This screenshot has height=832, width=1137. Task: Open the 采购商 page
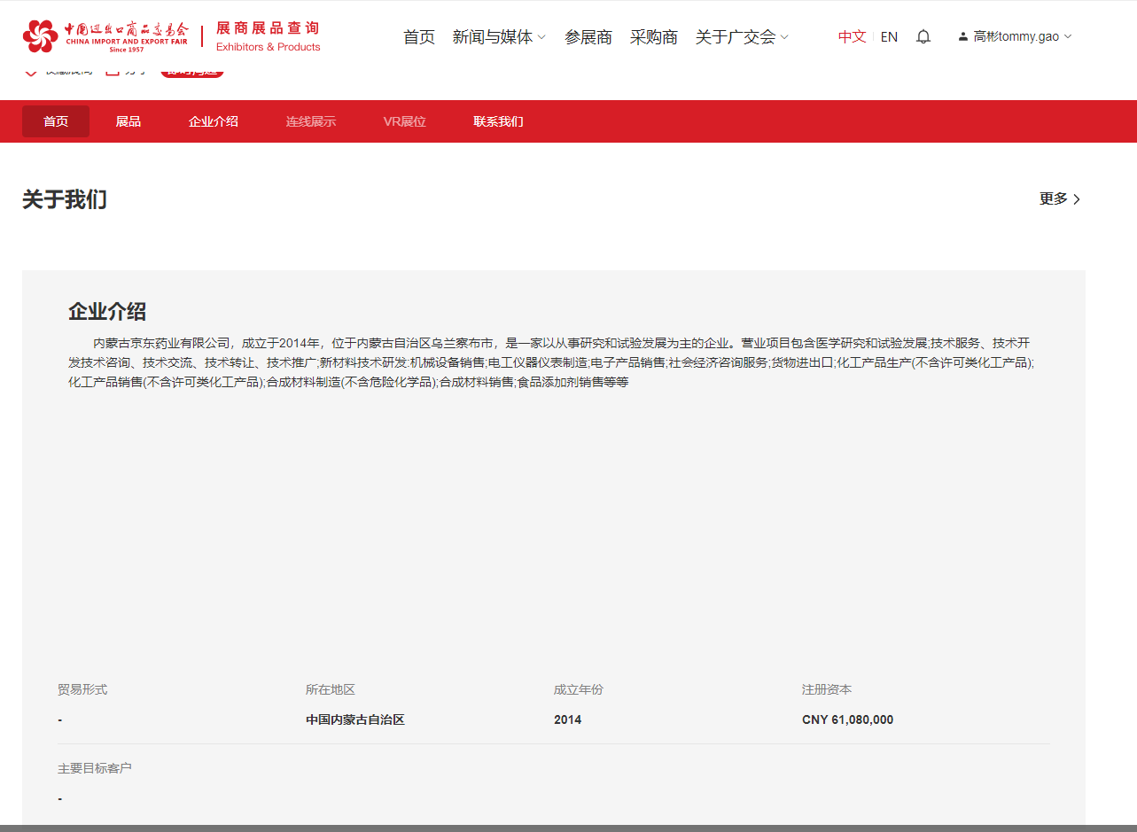(654, 37)
